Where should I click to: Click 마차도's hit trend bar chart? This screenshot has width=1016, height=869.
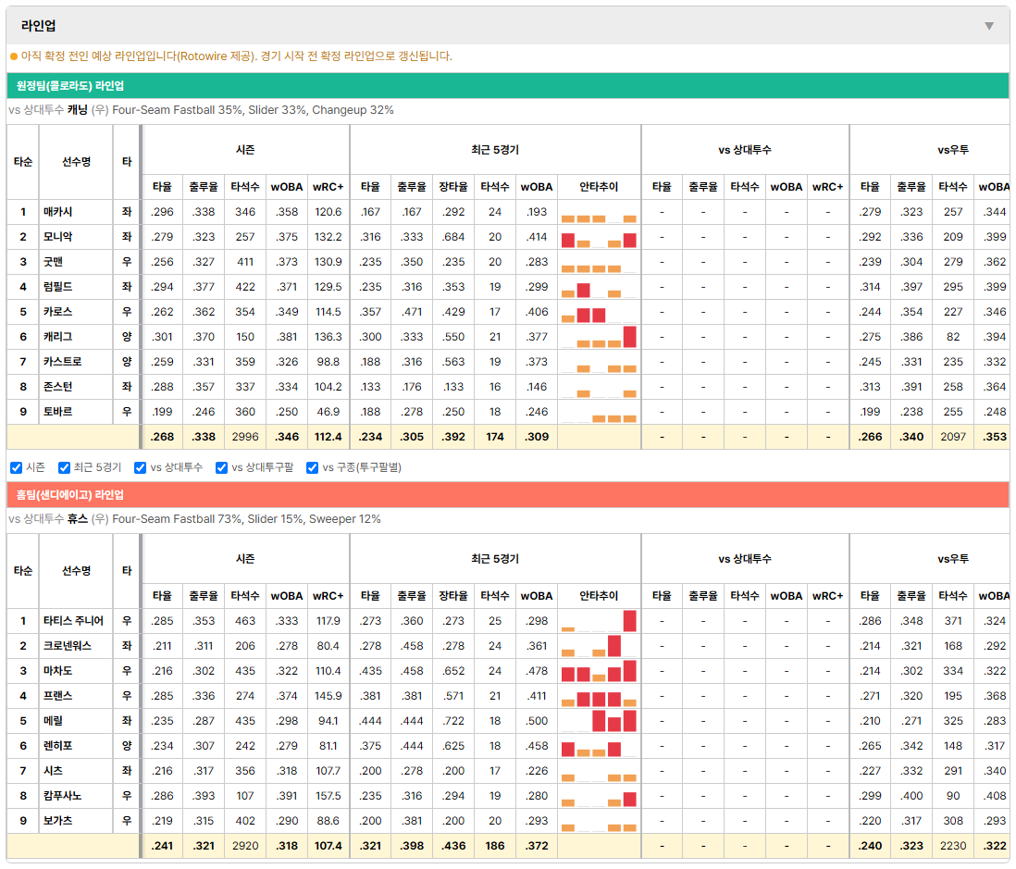click(x=599, y=671)
